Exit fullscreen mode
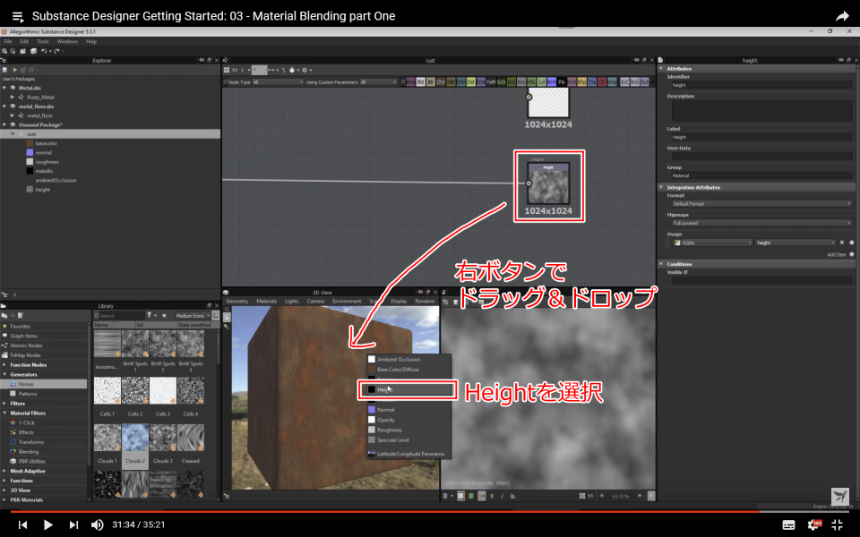 [837, 525]
